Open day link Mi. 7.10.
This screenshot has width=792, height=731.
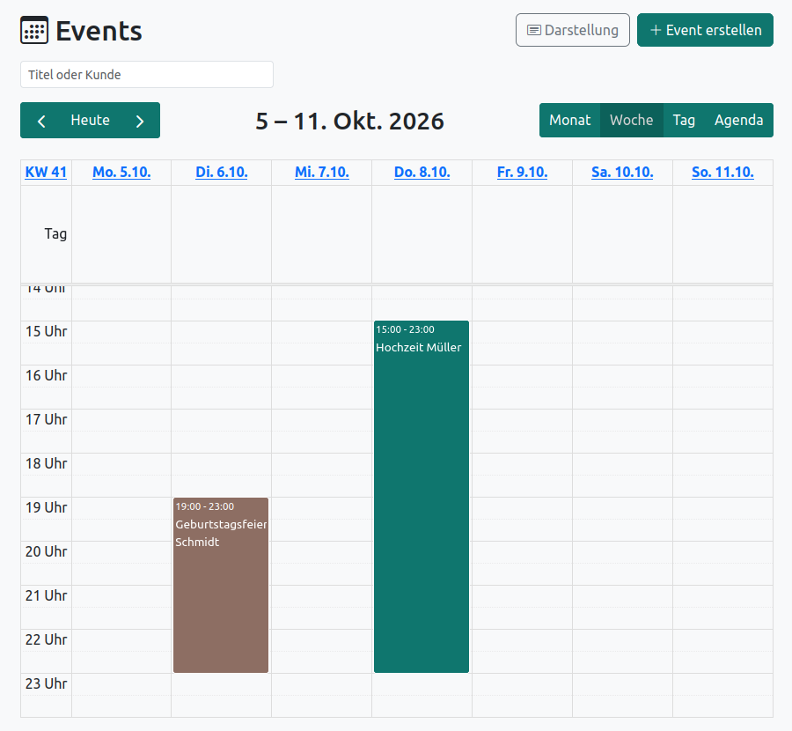[322, 173]
